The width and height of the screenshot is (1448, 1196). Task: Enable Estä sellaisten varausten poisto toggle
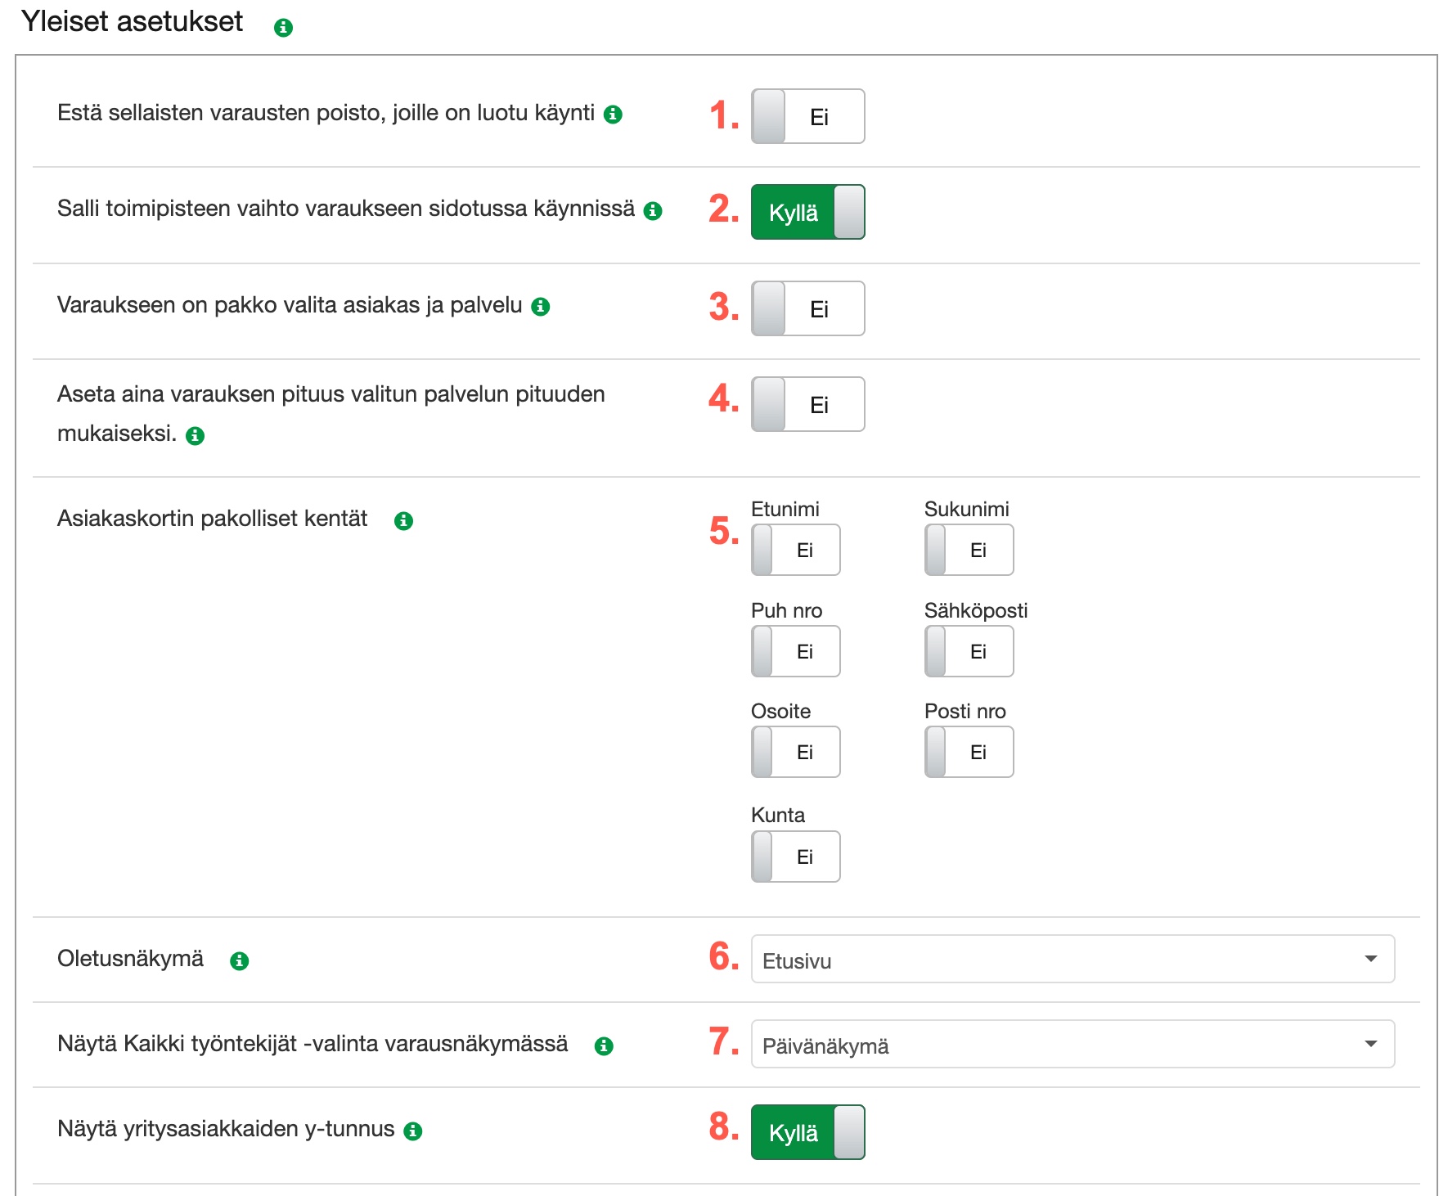pyautogui.click(x=807, y=116)
